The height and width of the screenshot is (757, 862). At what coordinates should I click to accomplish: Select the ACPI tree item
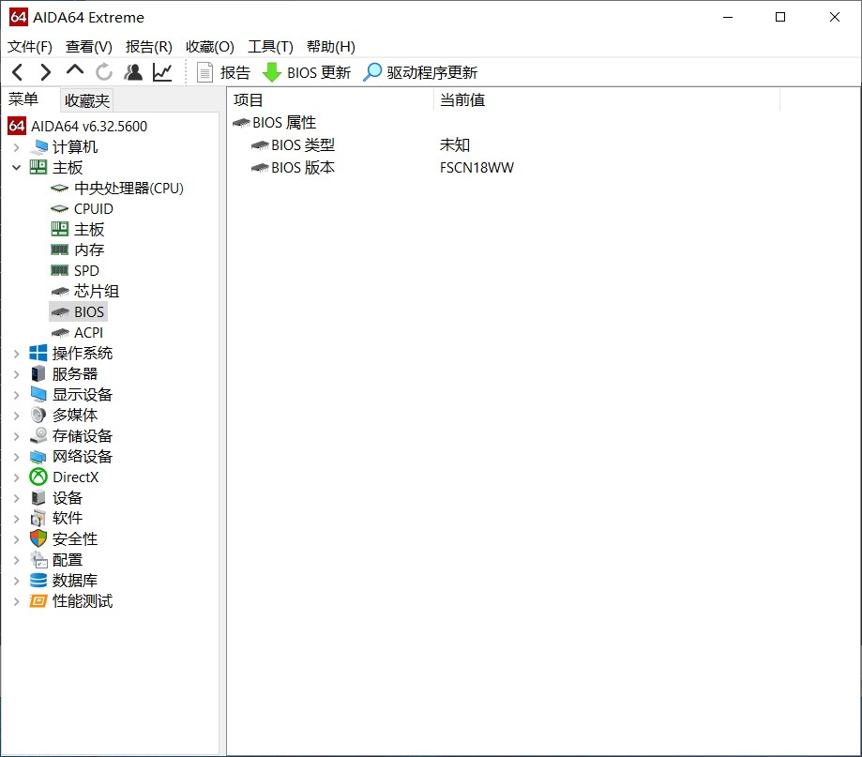point(88,333)
